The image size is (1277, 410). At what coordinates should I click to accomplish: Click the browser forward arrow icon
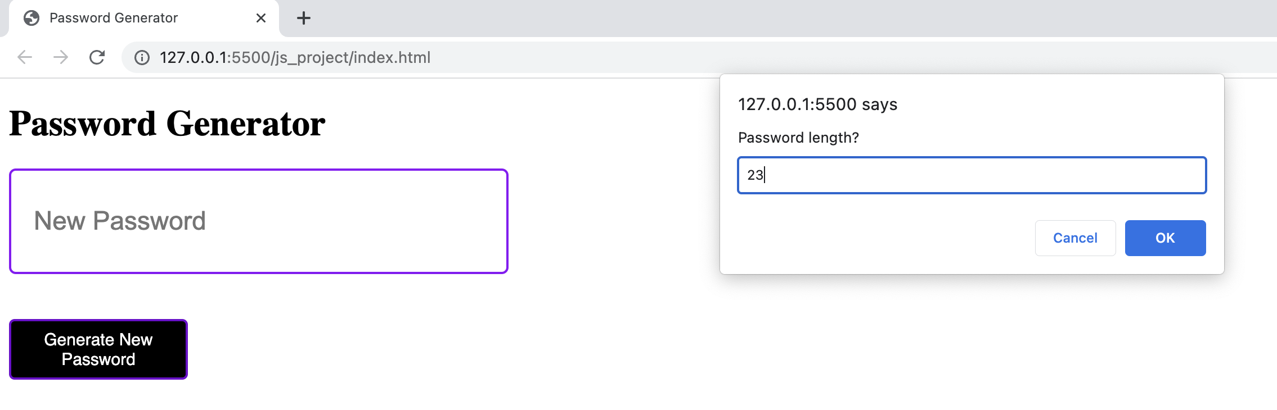60,57
